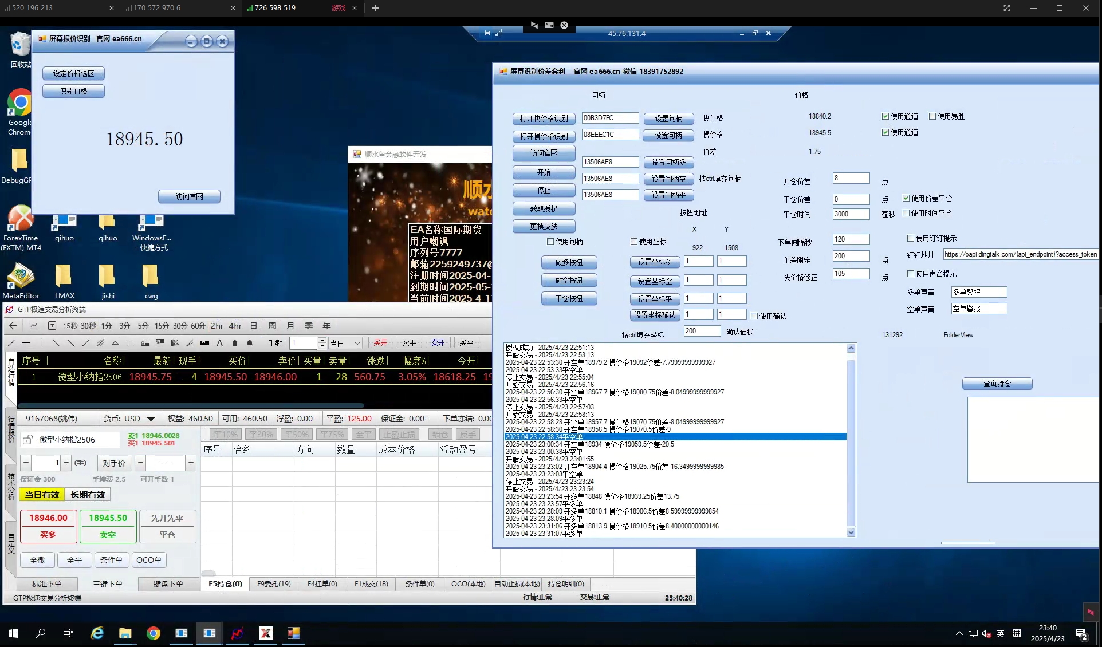Open Chrome from the Windows taskbar
The height and width of the screenshot is (647, 1102).
tap(153, 633)
